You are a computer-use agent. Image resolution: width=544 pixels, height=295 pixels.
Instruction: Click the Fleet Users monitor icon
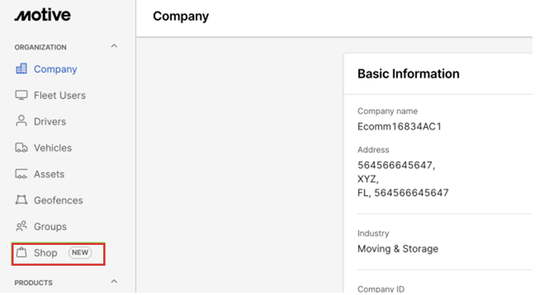click(x=21, y=96)
